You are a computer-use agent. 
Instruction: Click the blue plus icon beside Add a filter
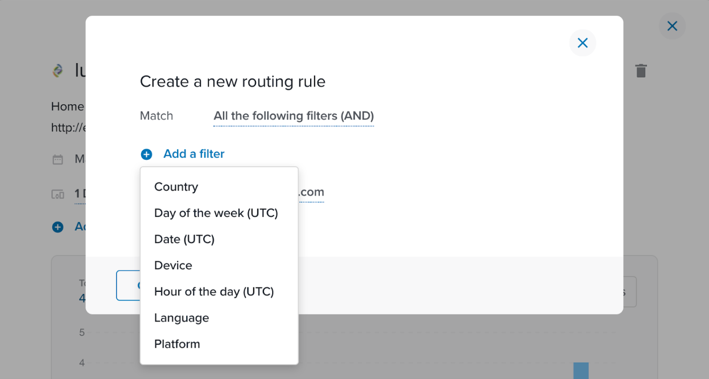point(147,154)
